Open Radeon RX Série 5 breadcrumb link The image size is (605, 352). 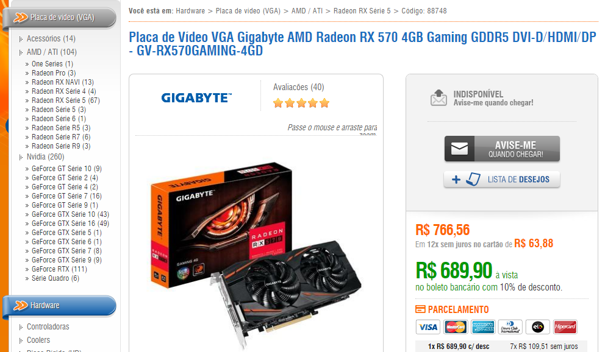(362, 11)
